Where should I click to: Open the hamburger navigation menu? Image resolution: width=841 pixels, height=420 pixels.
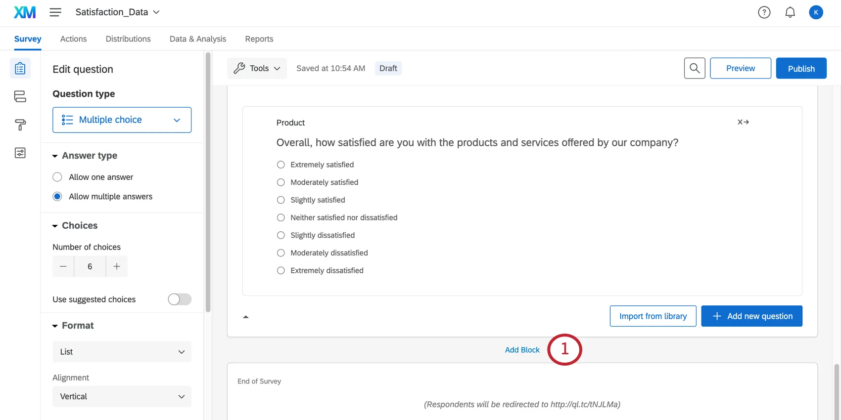55,12
